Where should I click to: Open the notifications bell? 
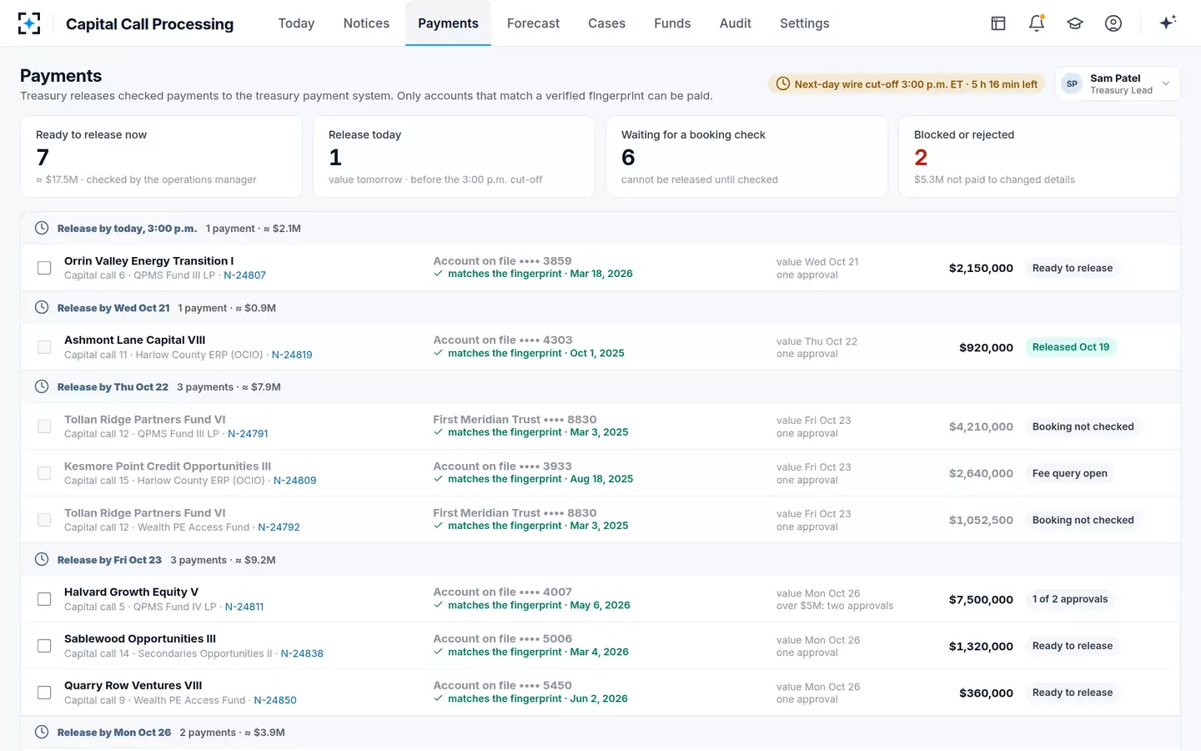(1037, 23)
